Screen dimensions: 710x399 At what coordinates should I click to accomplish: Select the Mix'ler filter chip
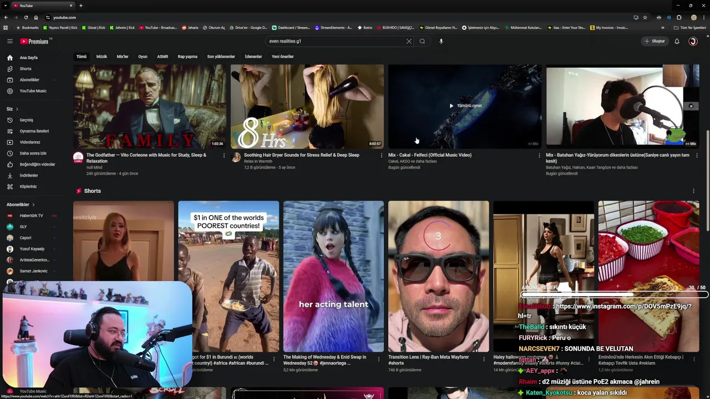123,57
